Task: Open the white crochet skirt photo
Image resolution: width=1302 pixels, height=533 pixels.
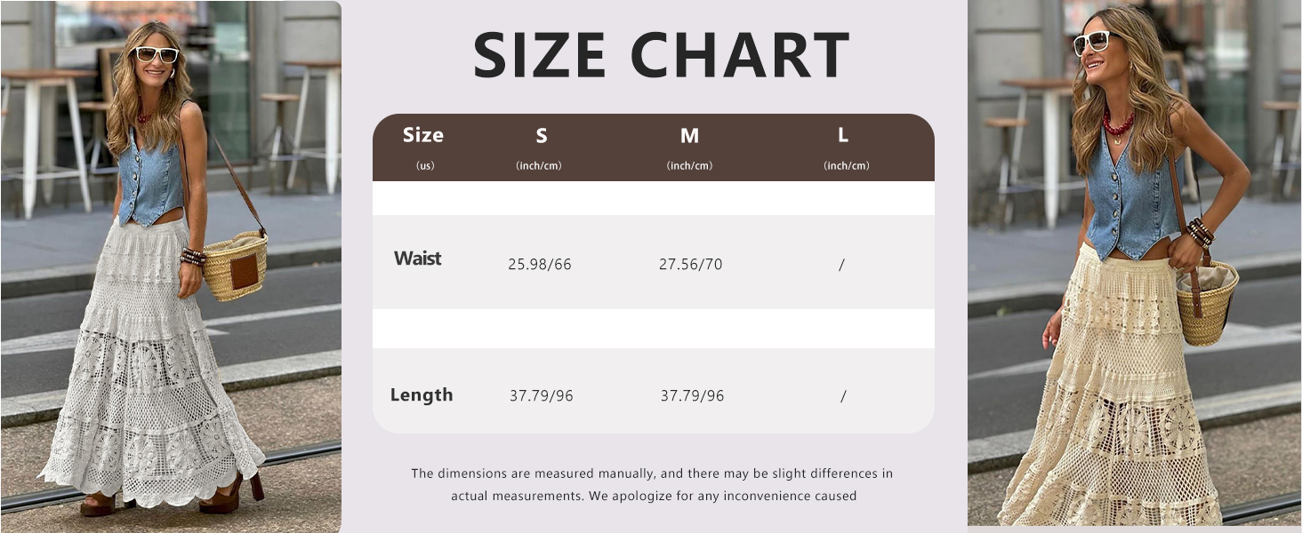Action: tap(171, 266)
